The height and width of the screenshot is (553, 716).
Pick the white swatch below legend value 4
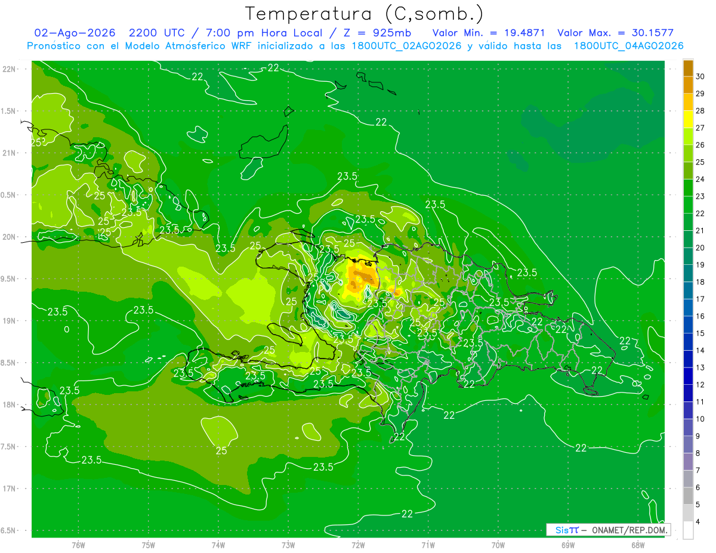point(688,530)
